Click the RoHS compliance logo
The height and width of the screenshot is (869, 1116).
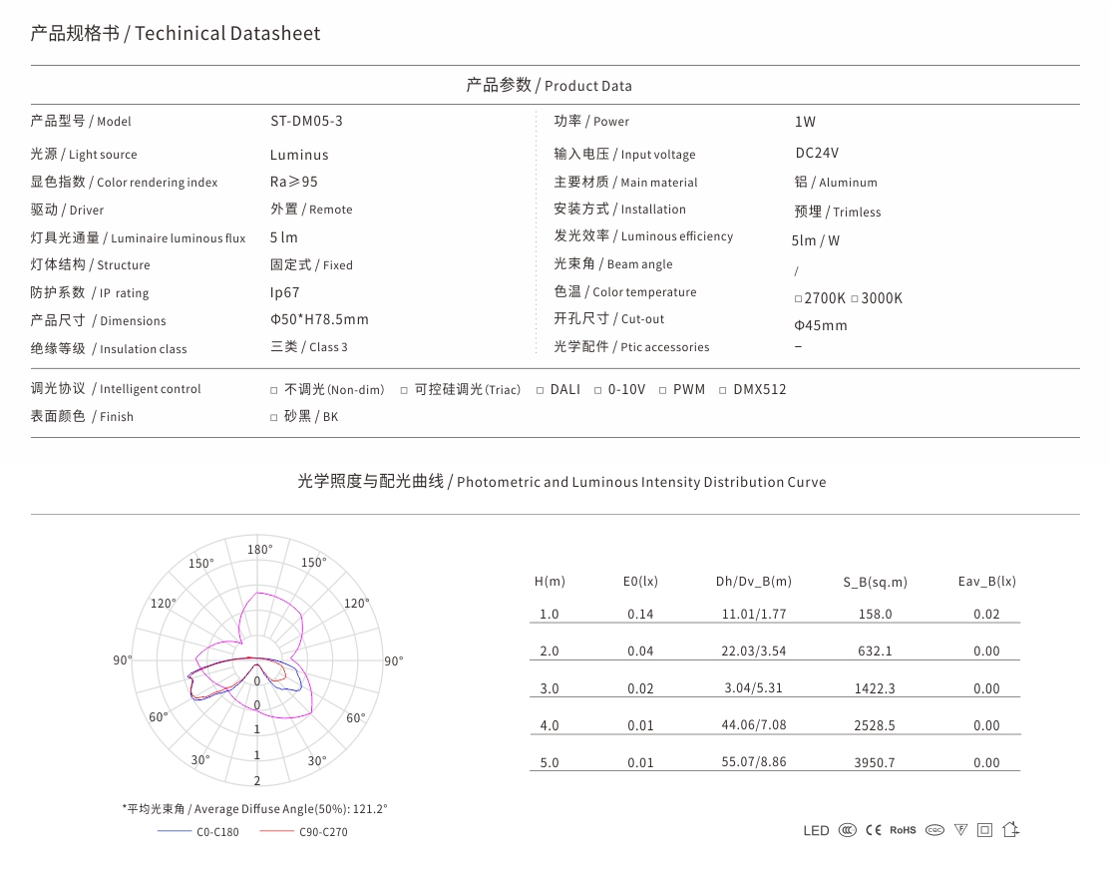903,830
